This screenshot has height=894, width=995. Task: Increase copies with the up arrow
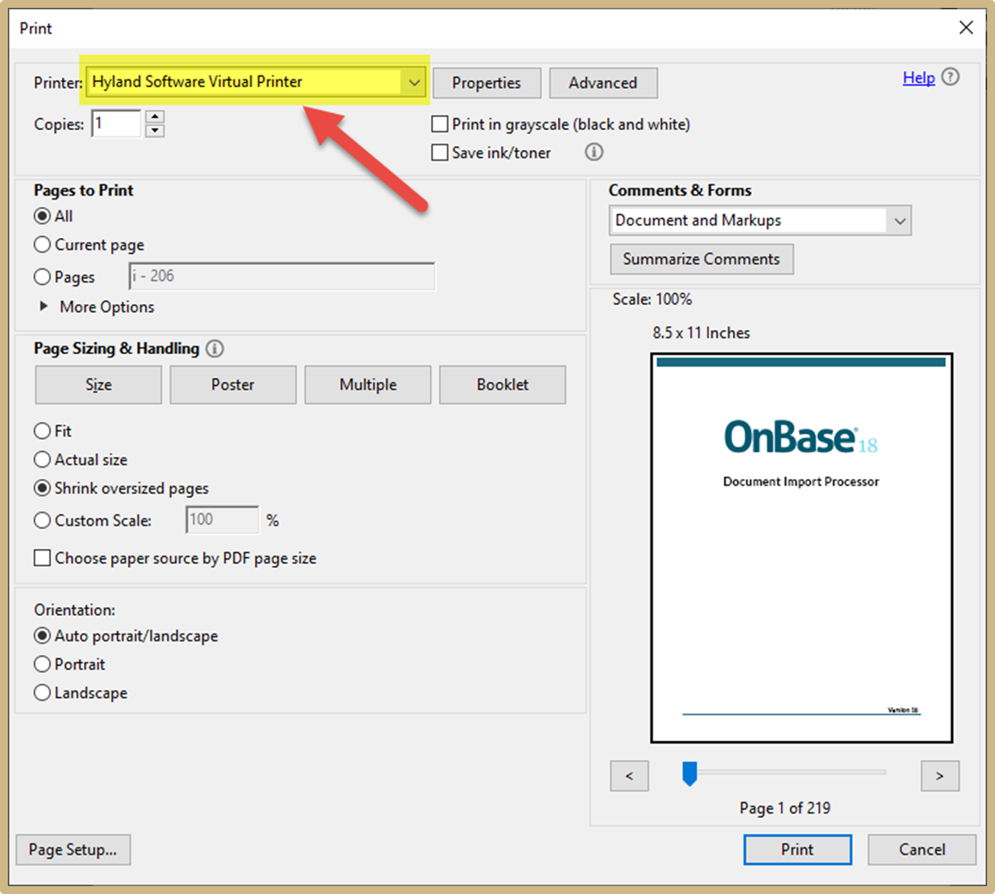[155, 117]
